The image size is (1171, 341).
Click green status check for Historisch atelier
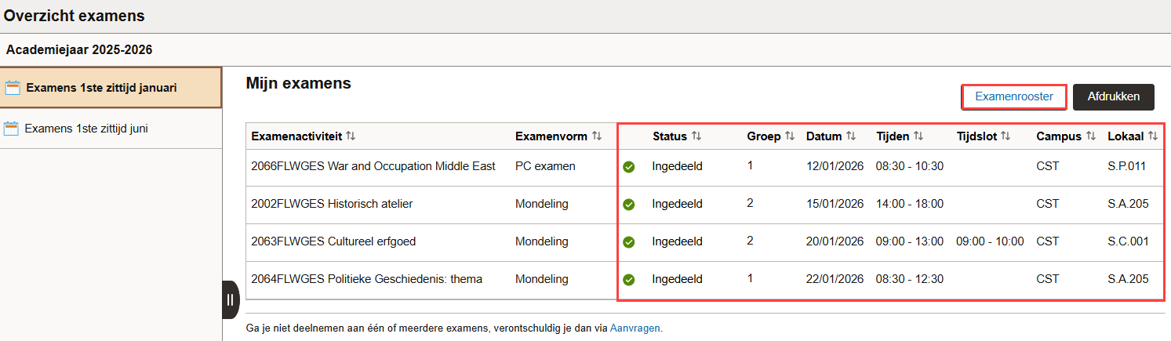628,205
